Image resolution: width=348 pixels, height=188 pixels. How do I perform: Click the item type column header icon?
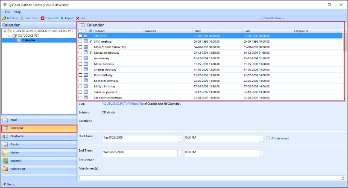point(85,31)
